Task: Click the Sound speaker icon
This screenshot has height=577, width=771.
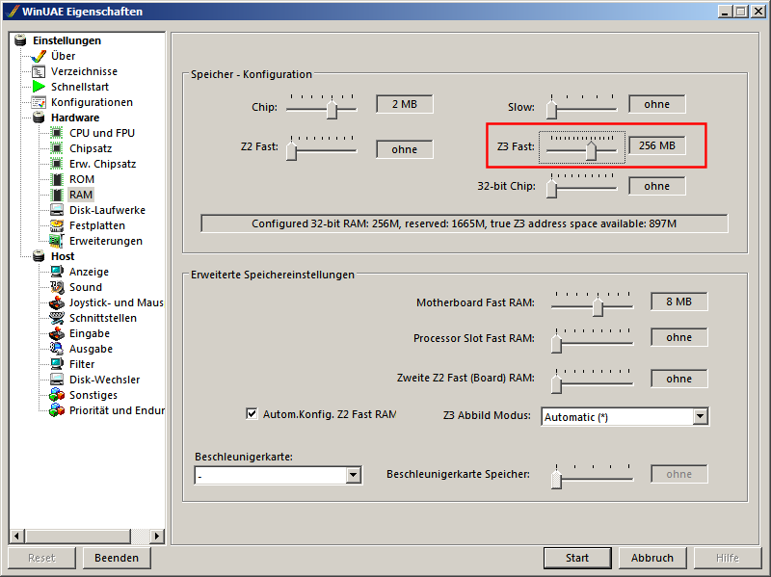Action: pyautogui.click(x=57, y=287)
